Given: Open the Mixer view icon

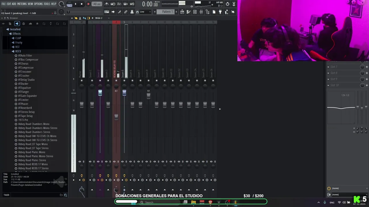Looking at the screenshot, I should click(x=201, y=12).
